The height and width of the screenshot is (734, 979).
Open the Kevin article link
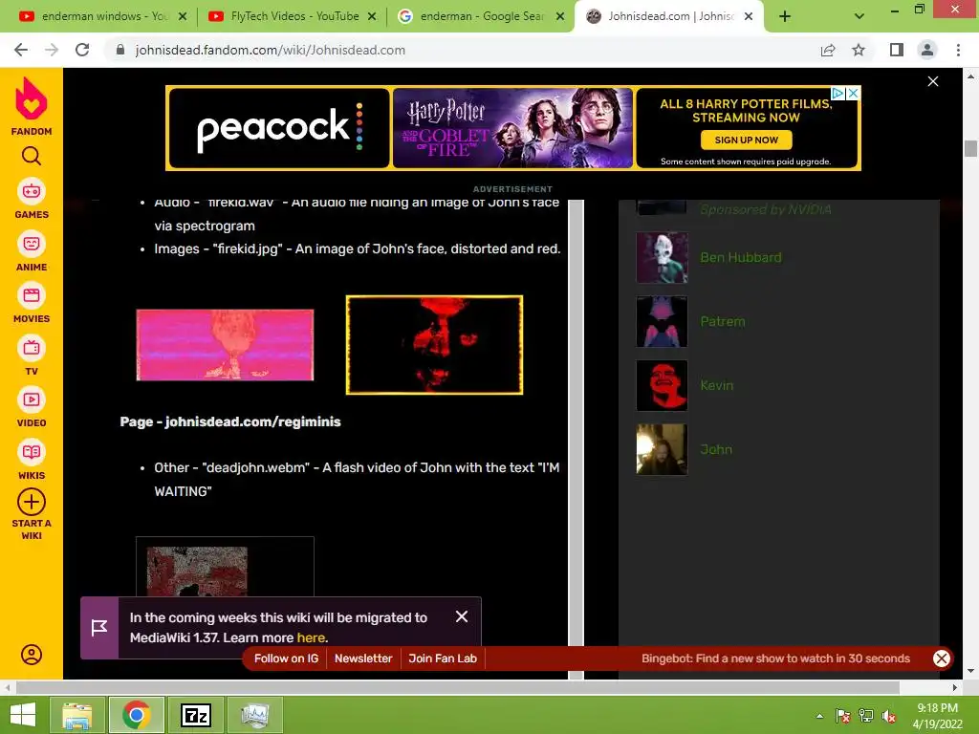pos(717,386)
